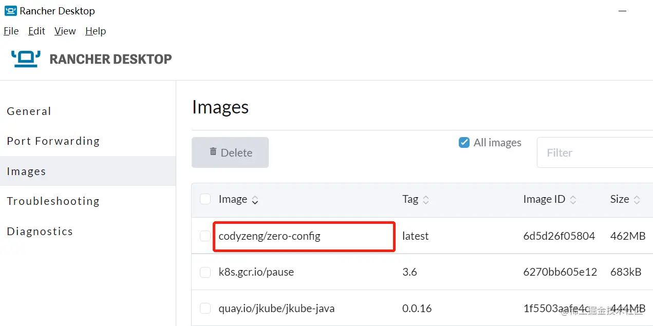The image size is (653, 326).
Task: Click the Rancher Desktop logo in header
Action: pyautogui.click(x=26, y=59)
